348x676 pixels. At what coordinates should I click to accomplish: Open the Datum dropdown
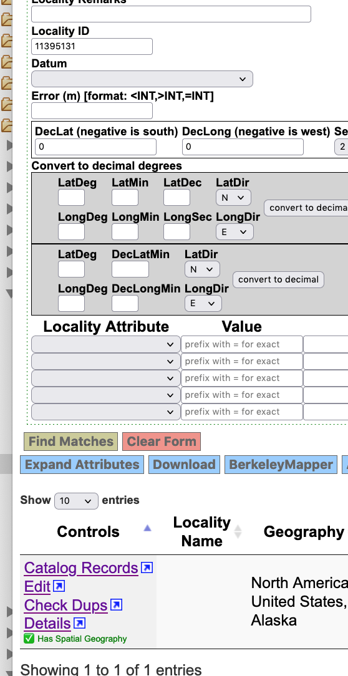(142, 79)
